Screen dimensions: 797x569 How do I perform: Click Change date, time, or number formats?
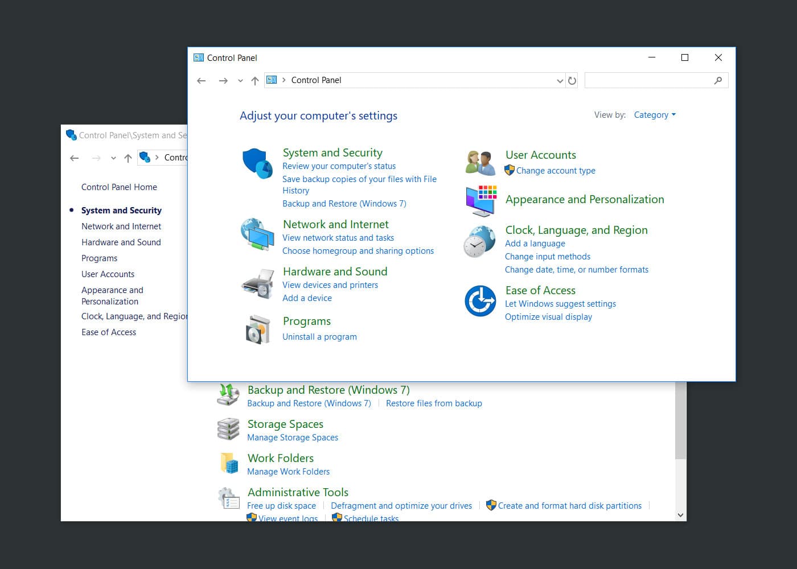[577, 270]
